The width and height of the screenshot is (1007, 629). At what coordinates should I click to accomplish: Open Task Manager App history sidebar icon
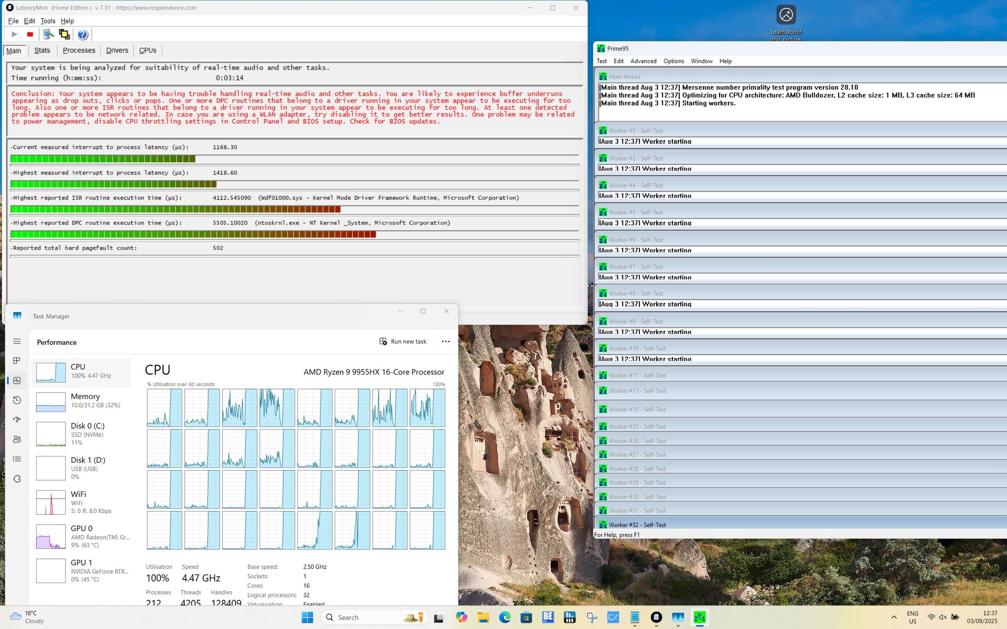(x=17, y=400)
